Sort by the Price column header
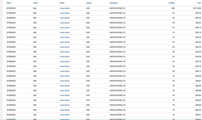 199,3
